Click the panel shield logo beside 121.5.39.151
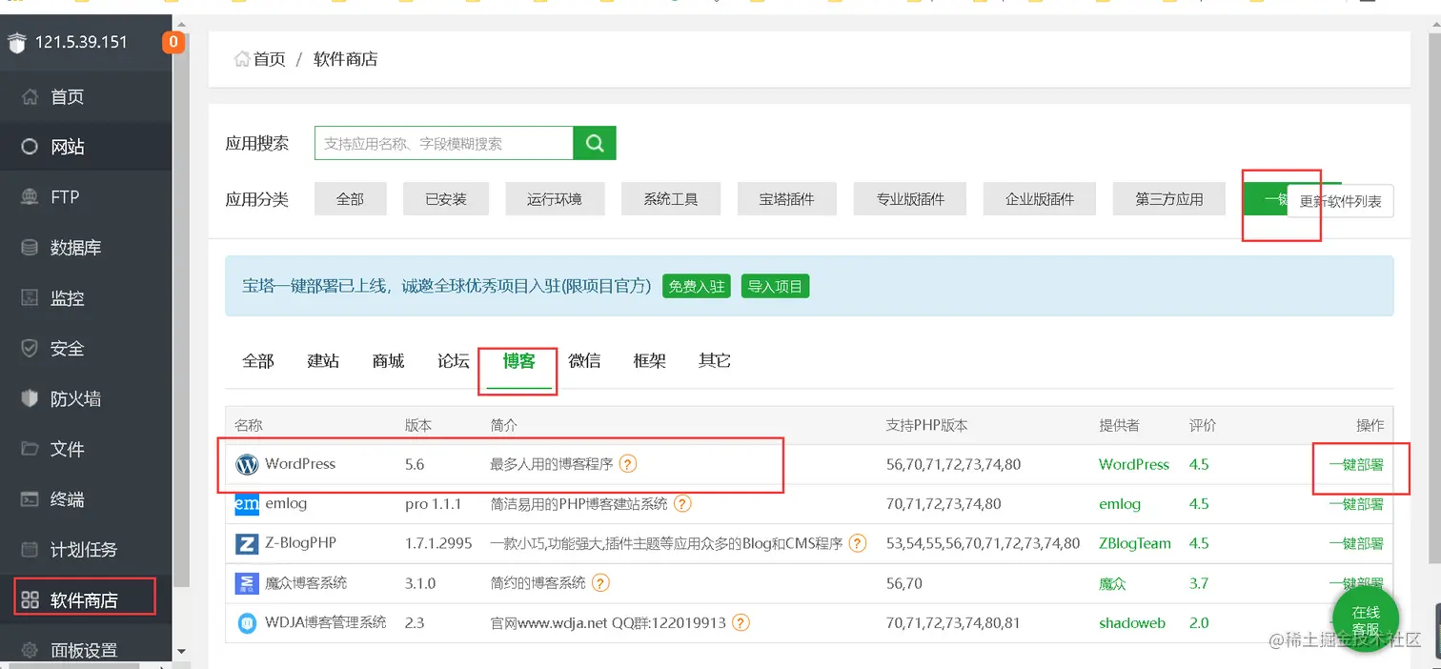Image resolution: width=1441 pixels, height=669 pixels. tap(16, 43)
